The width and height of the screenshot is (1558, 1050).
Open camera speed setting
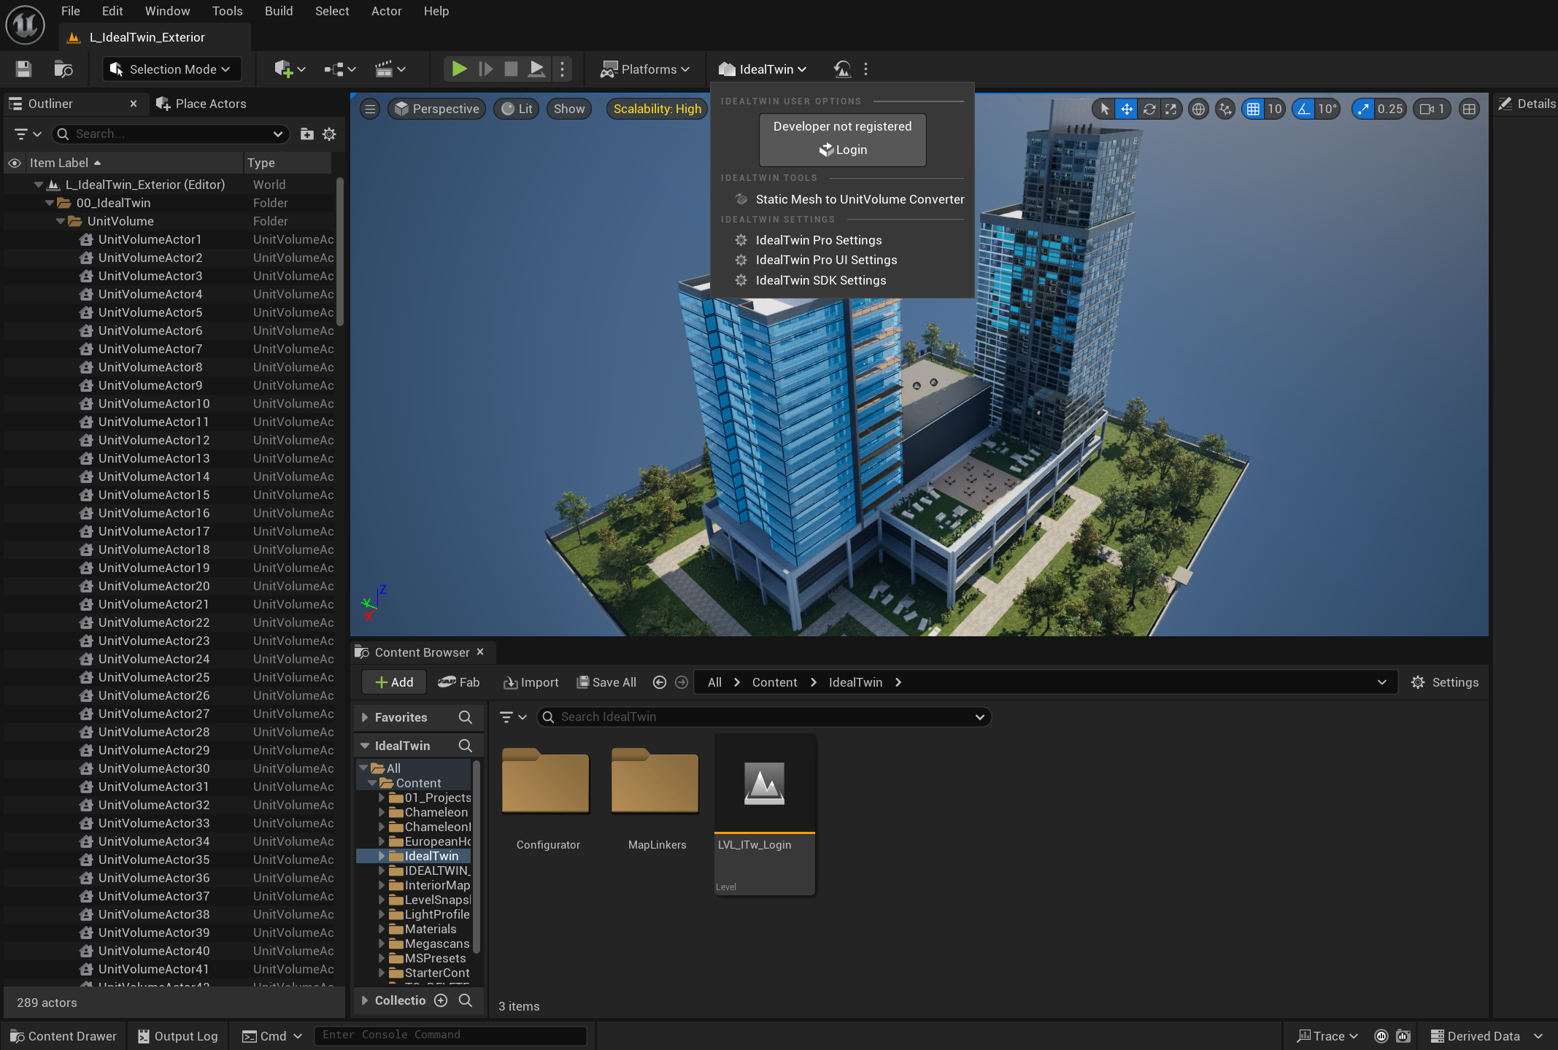click(x=1432, y=109)
